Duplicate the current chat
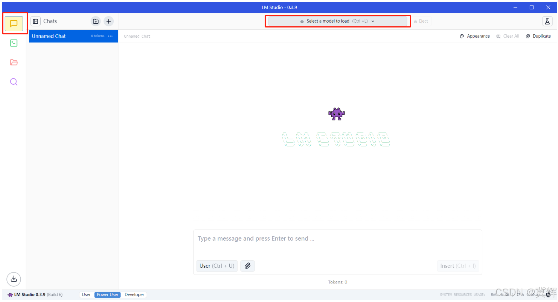 538,36
